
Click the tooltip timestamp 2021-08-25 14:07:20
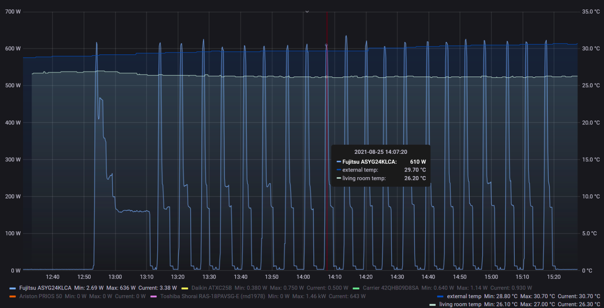[x=381, y=152]
